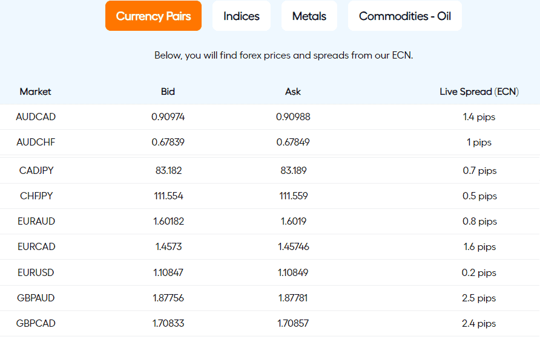Screen dimensions: 540x337
Task: Click the GBPAUD 2.5 pips spread
Action: 479,298
